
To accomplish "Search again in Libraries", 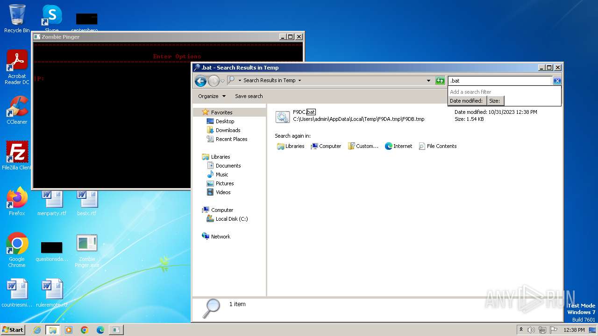I will [x=291, y=146].
